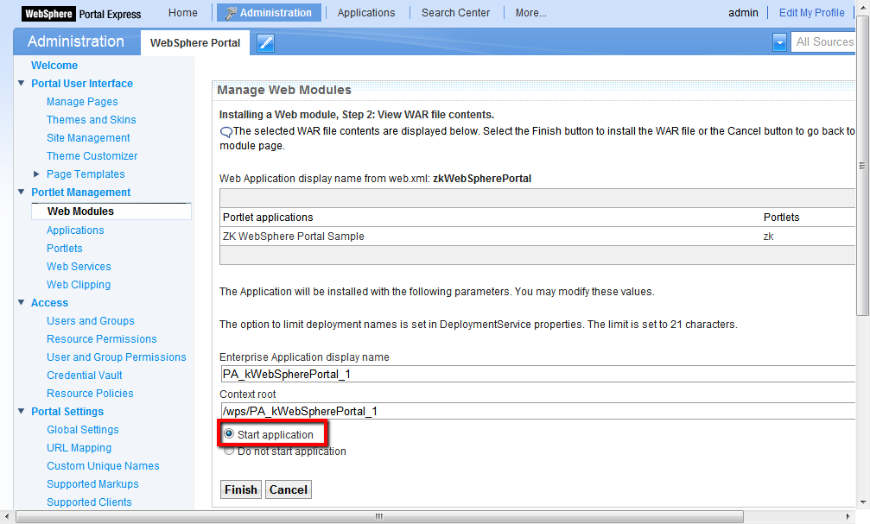Click the zk portlet cell
The image size is (870, 524).
[768, 237]
